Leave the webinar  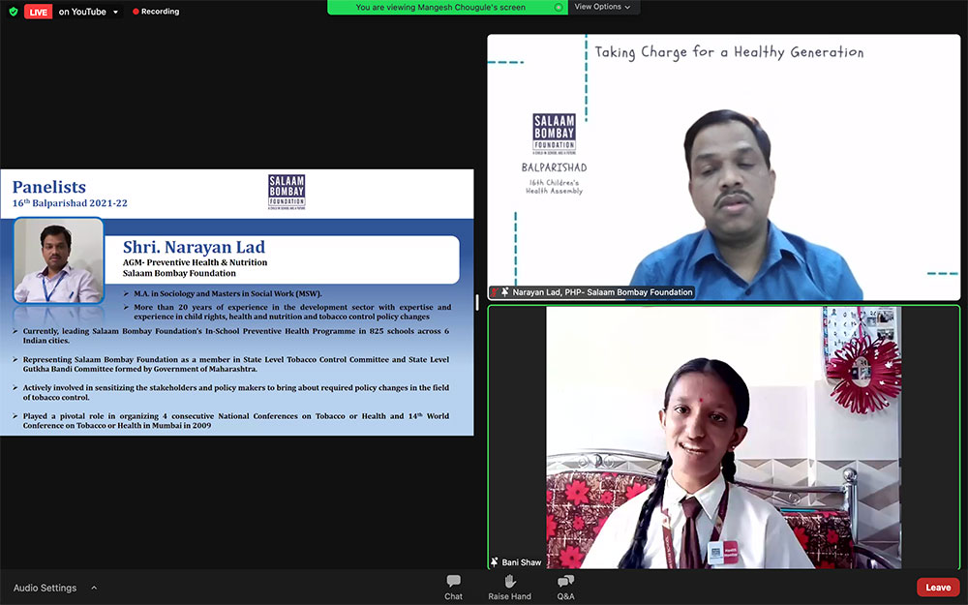click(x=938, y=588)
